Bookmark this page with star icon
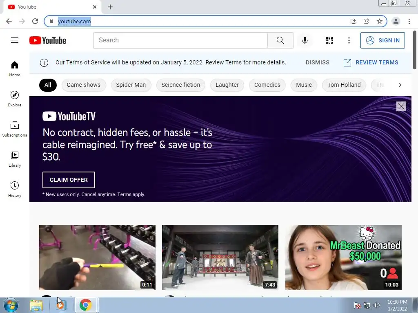Viewport: 418px width, 313px height. point(379,21)
